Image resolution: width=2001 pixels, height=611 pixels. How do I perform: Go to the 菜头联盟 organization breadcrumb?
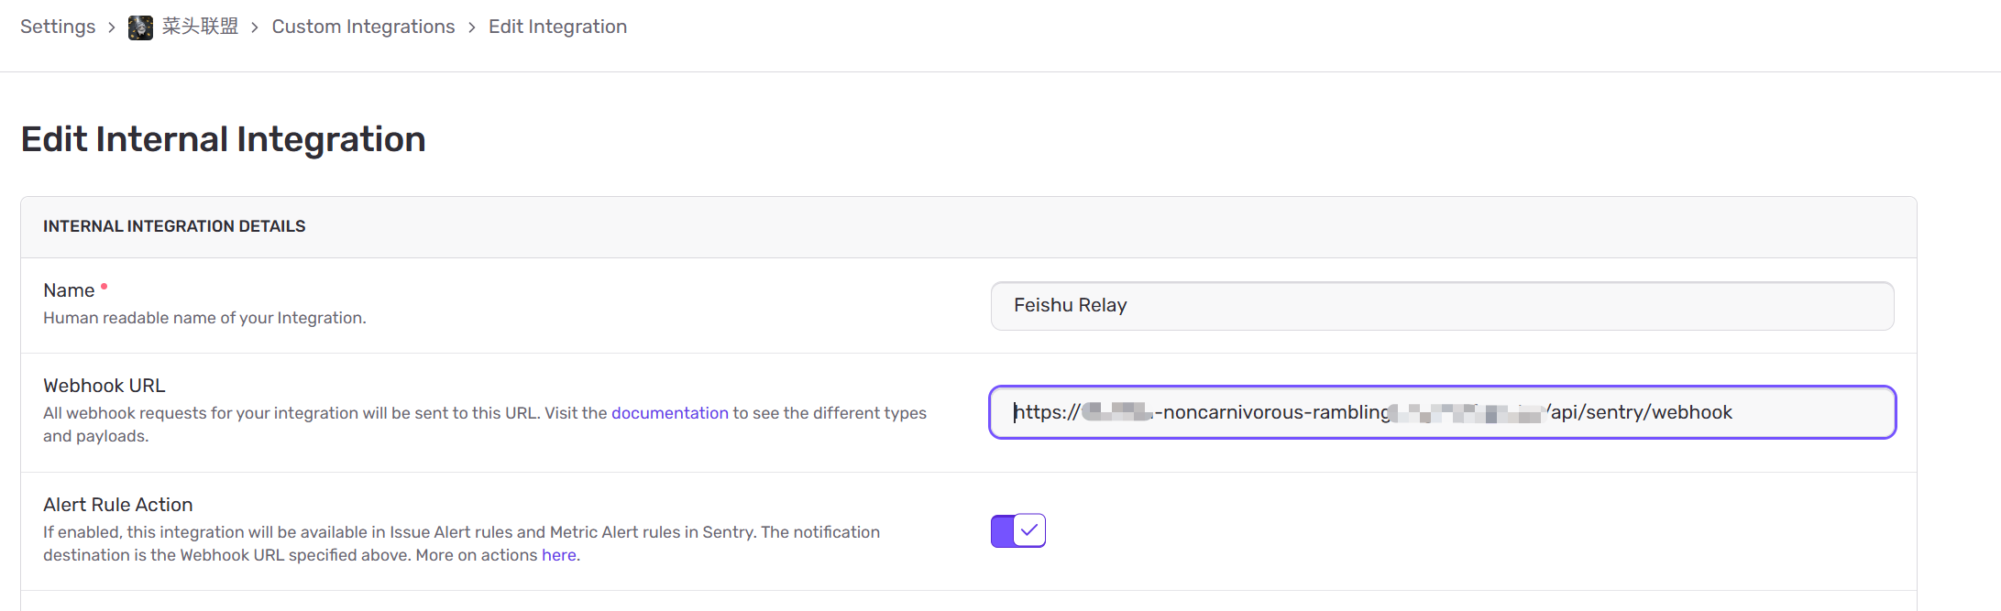pyautogui.click(x=200, y=27)
